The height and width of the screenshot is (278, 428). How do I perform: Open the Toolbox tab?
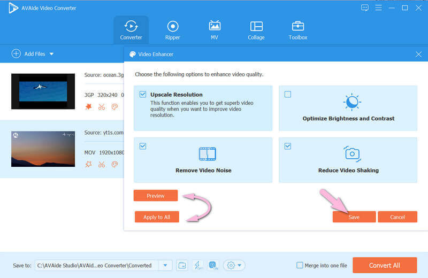(298, 30)
